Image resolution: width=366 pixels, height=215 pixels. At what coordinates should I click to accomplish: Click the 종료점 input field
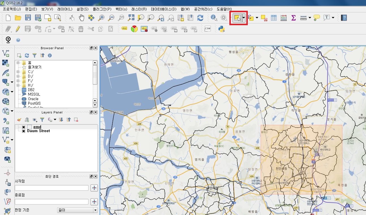51,202
